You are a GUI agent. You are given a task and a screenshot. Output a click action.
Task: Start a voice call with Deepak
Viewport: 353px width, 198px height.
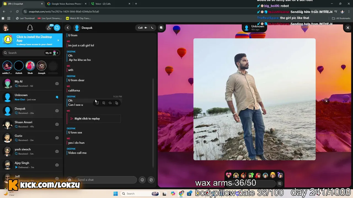point(152,28)
